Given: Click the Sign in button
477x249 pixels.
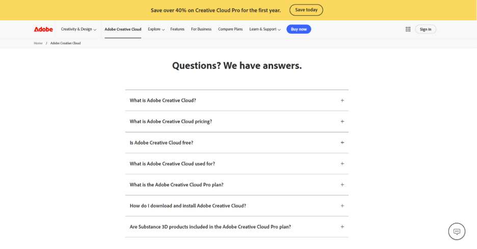Looking at the screenshot, I should [x=426, y=29].
